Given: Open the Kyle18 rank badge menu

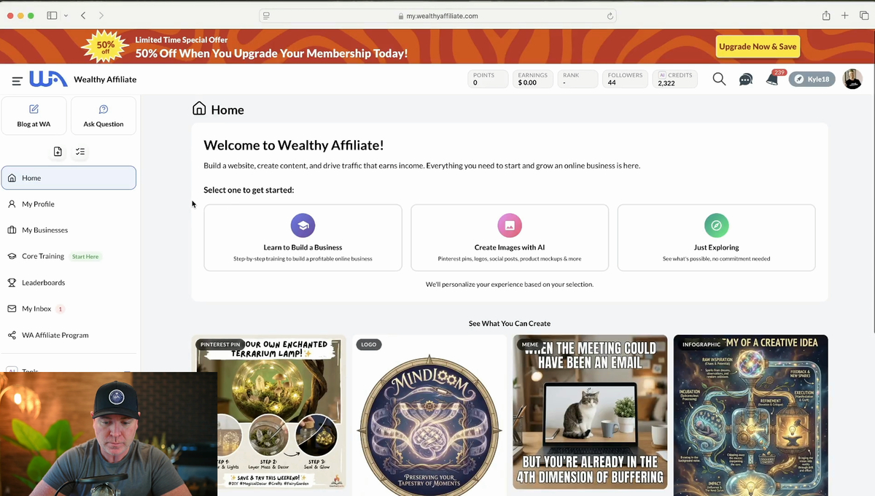Looking at the screenshot, I should click(812, 80).
